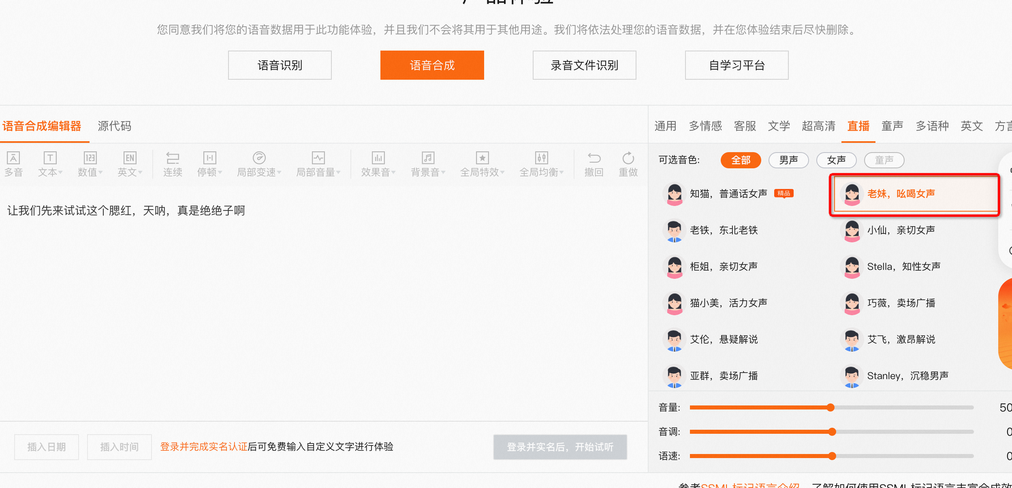Select the 猫小美 活力女声 voice avatar
Image resolution: width=1012 pixels, height=488 pixels.
pyautogui.click(x=675, y=303)
